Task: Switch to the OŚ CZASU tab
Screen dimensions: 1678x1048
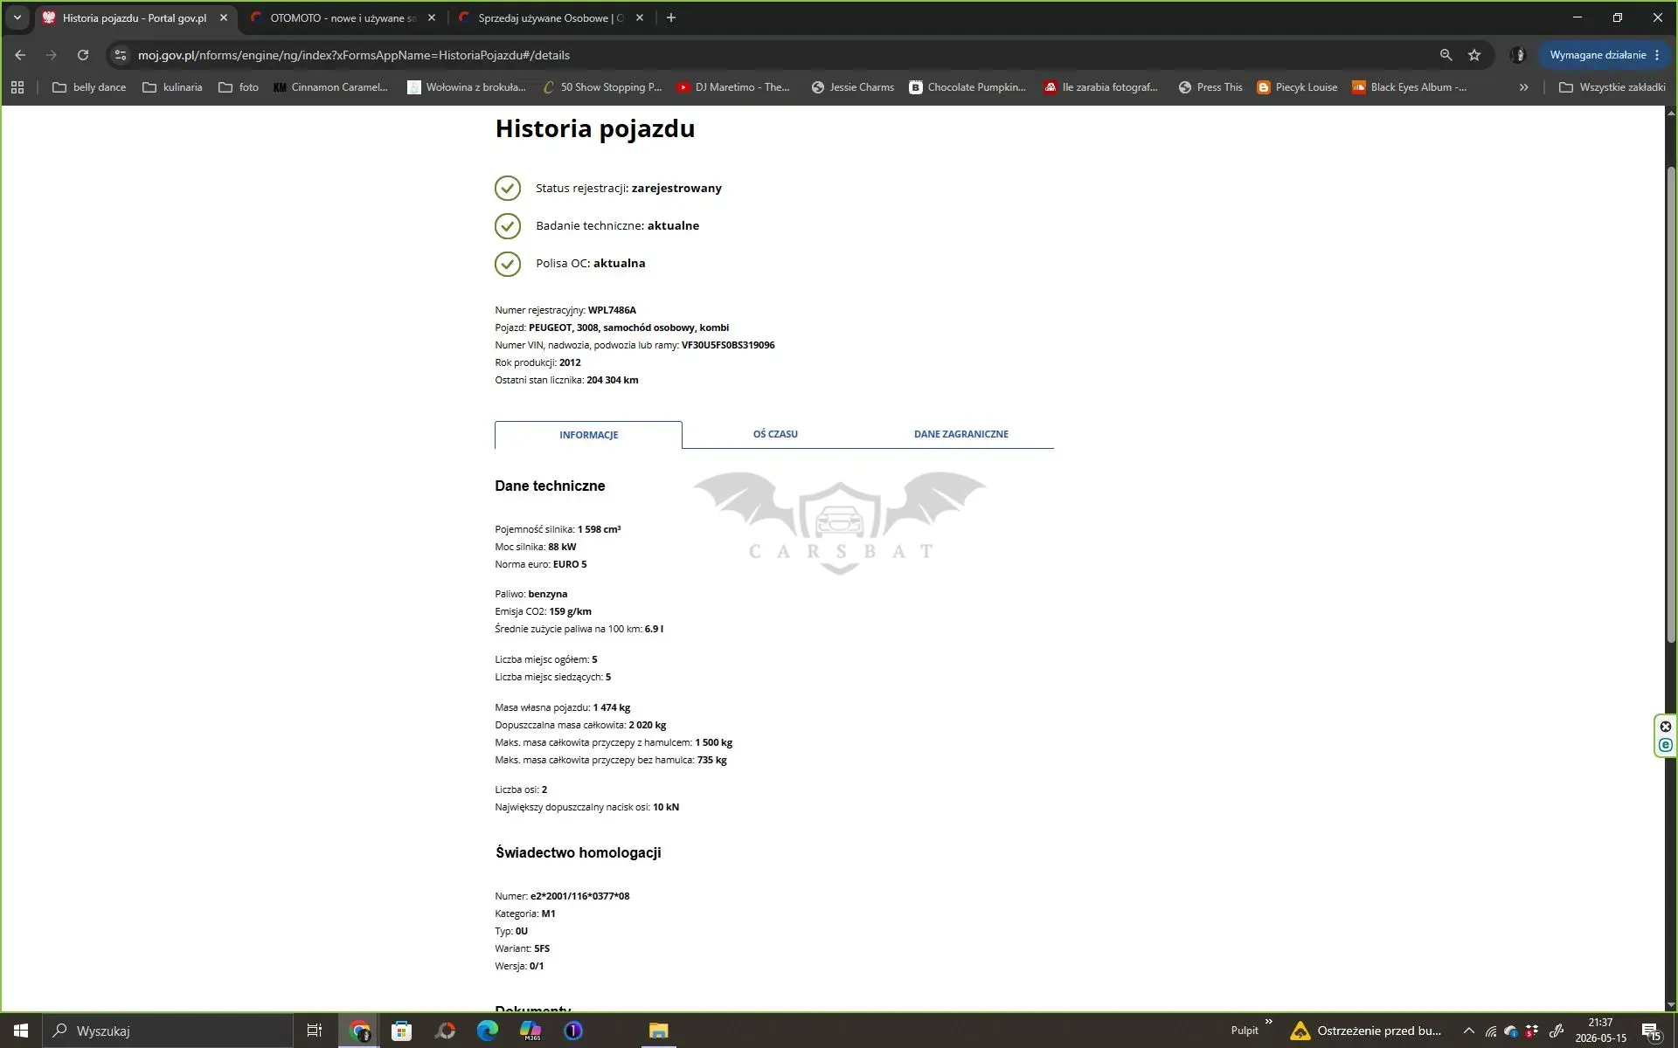Action: 775,434
